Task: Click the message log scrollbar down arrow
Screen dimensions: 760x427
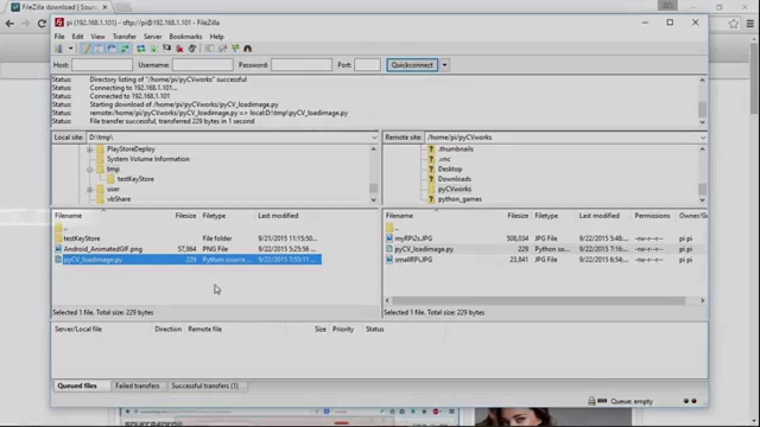Action: [702, 122]
